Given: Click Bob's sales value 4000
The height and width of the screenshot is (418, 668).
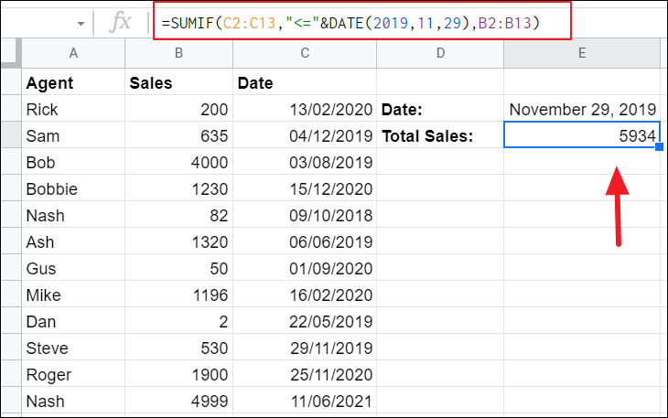Looking at the screenshot, I should point(178,163).
